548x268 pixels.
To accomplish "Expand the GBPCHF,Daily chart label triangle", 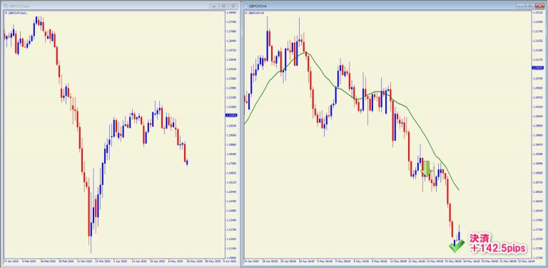I will tap(6, 13).
